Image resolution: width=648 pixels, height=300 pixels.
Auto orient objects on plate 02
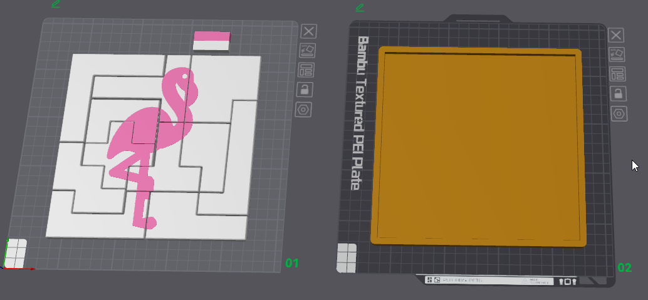click(617, 54)
